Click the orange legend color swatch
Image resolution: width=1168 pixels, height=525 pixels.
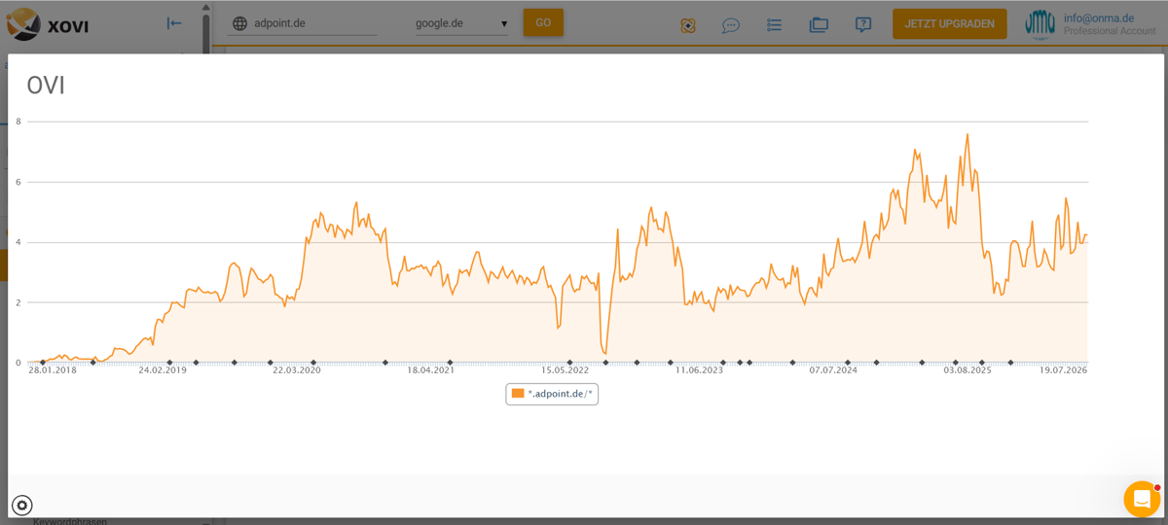coord(518,393)
